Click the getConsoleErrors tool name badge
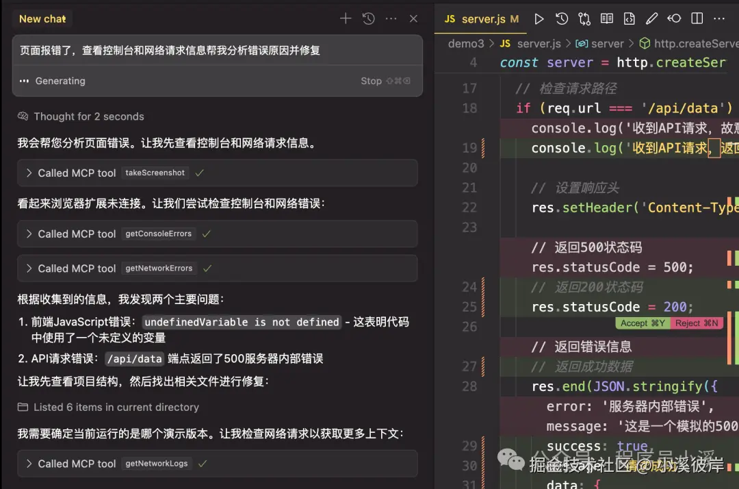This screenshot has width=739, height=489. (x=158, y=234)
